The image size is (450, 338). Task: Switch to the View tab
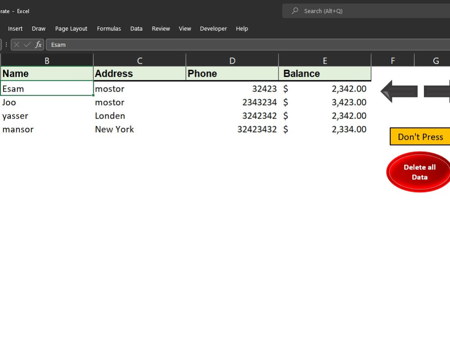tap(185, 29)
